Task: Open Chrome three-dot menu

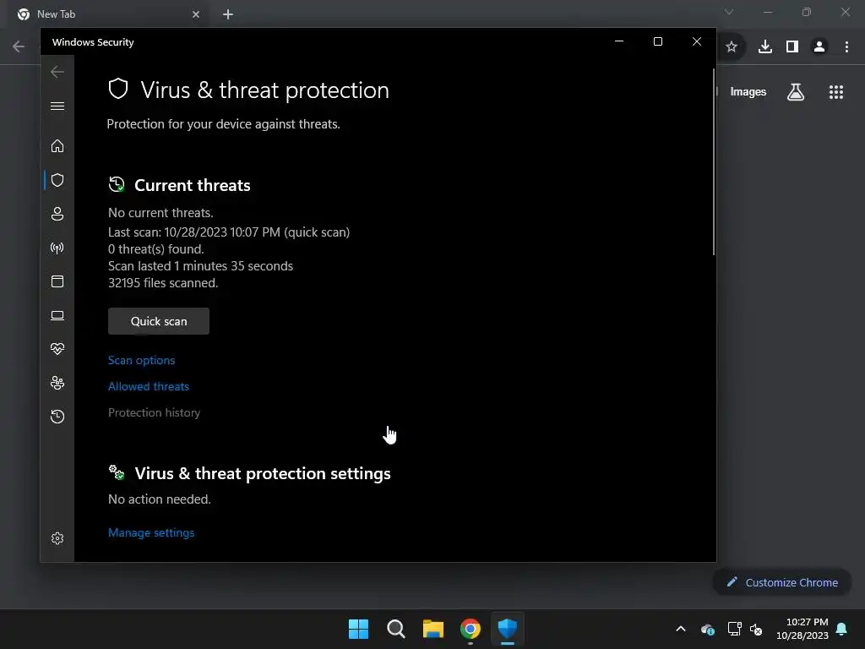Action: pos(846,47)
